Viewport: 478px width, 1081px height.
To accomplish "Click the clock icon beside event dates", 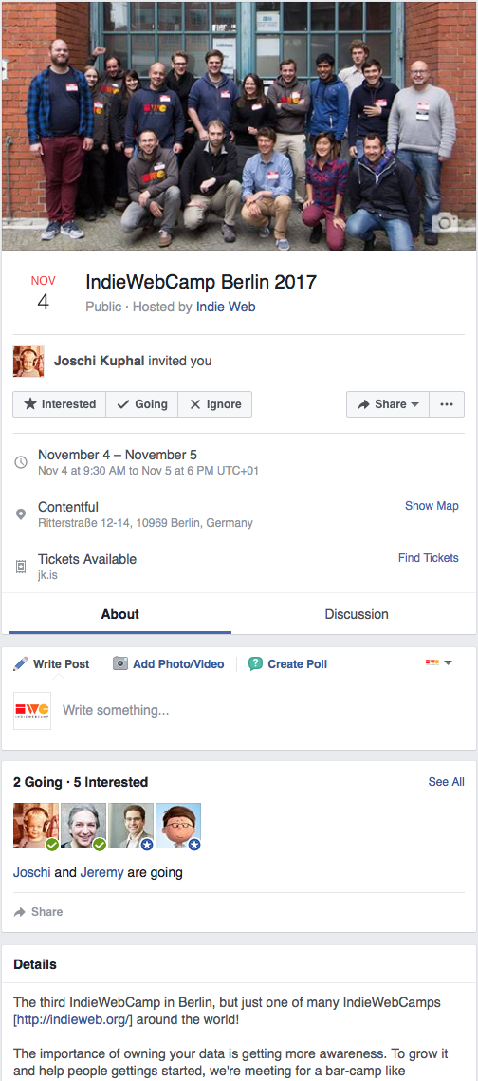I will point(22,462).
